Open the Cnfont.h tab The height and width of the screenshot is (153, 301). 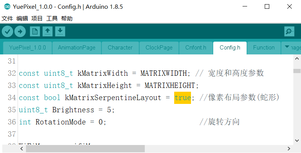[x=196, y=48]
